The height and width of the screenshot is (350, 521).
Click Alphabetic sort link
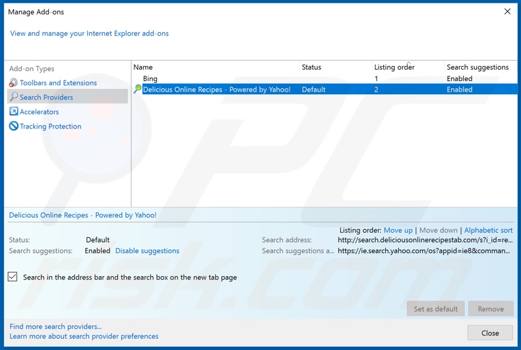click(x=489, y=230)
